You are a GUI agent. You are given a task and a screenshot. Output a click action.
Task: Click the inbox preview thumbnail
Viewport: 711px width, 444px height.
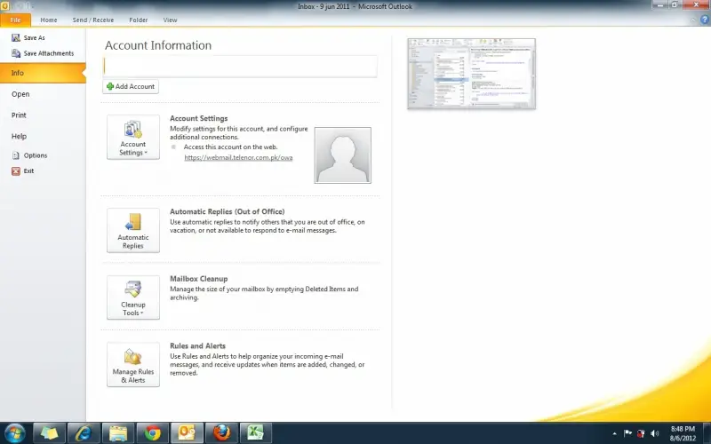tap(471, 74)
